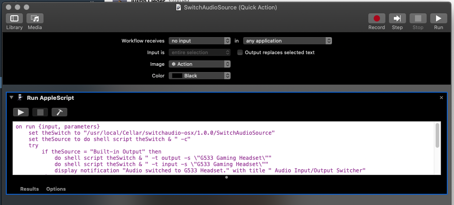
Task: Open the Workflow receives dropdown
Action: point(200,41)
